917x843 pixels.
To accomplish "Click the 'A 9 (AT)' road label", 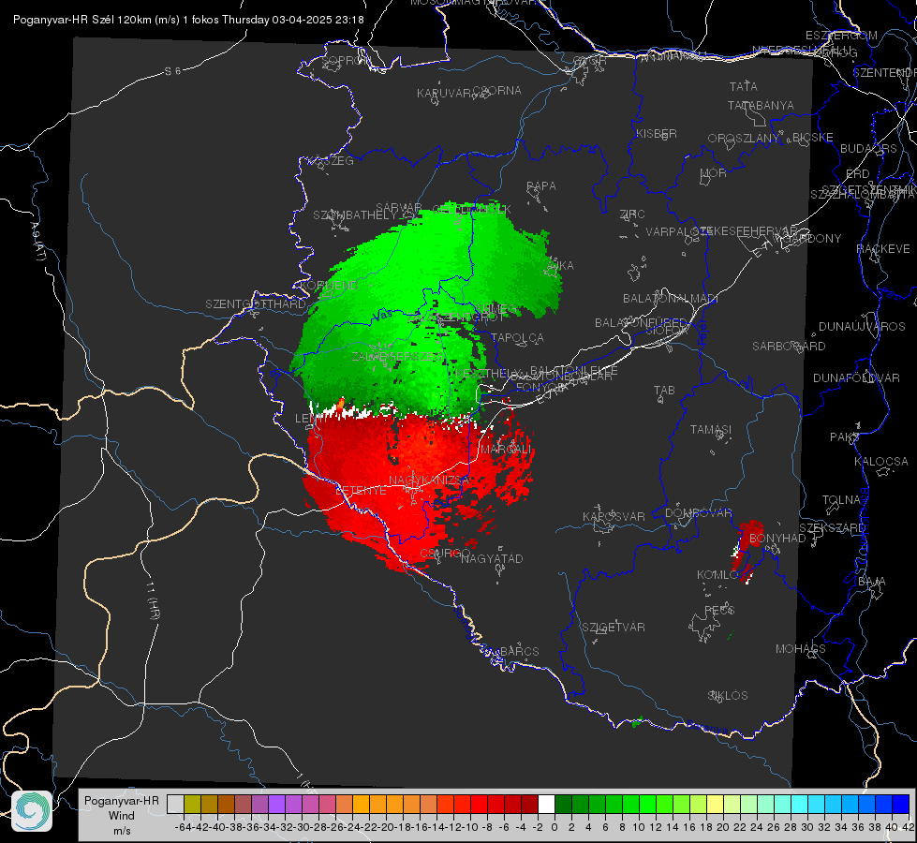I will 38,242.
